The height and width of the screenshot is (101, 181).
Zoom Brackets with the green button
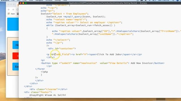click(26, 3)
